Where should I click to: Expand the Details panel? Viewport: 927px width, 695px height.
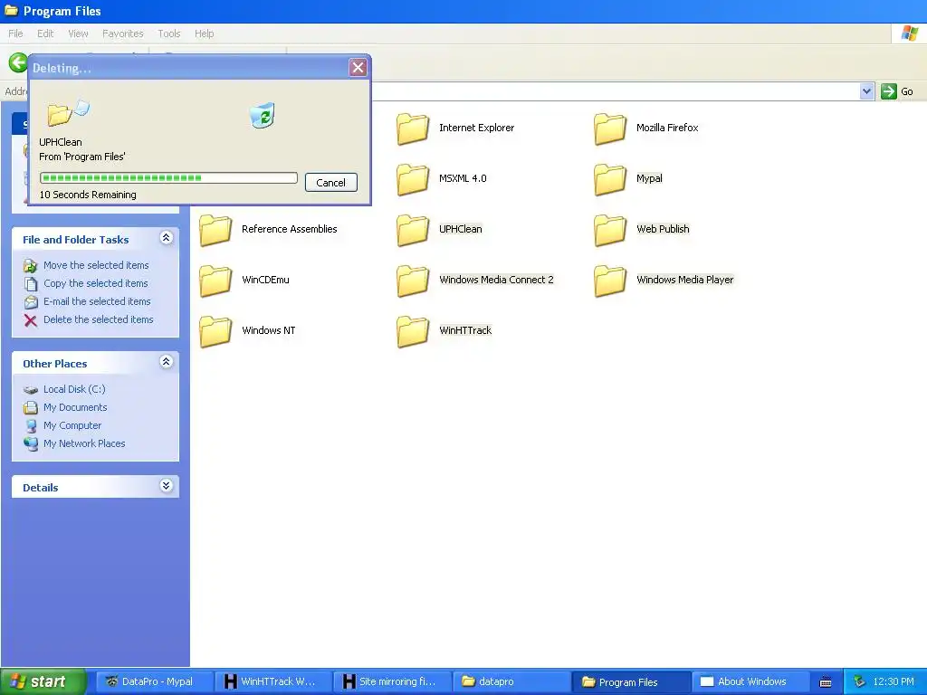click(167, 486)
